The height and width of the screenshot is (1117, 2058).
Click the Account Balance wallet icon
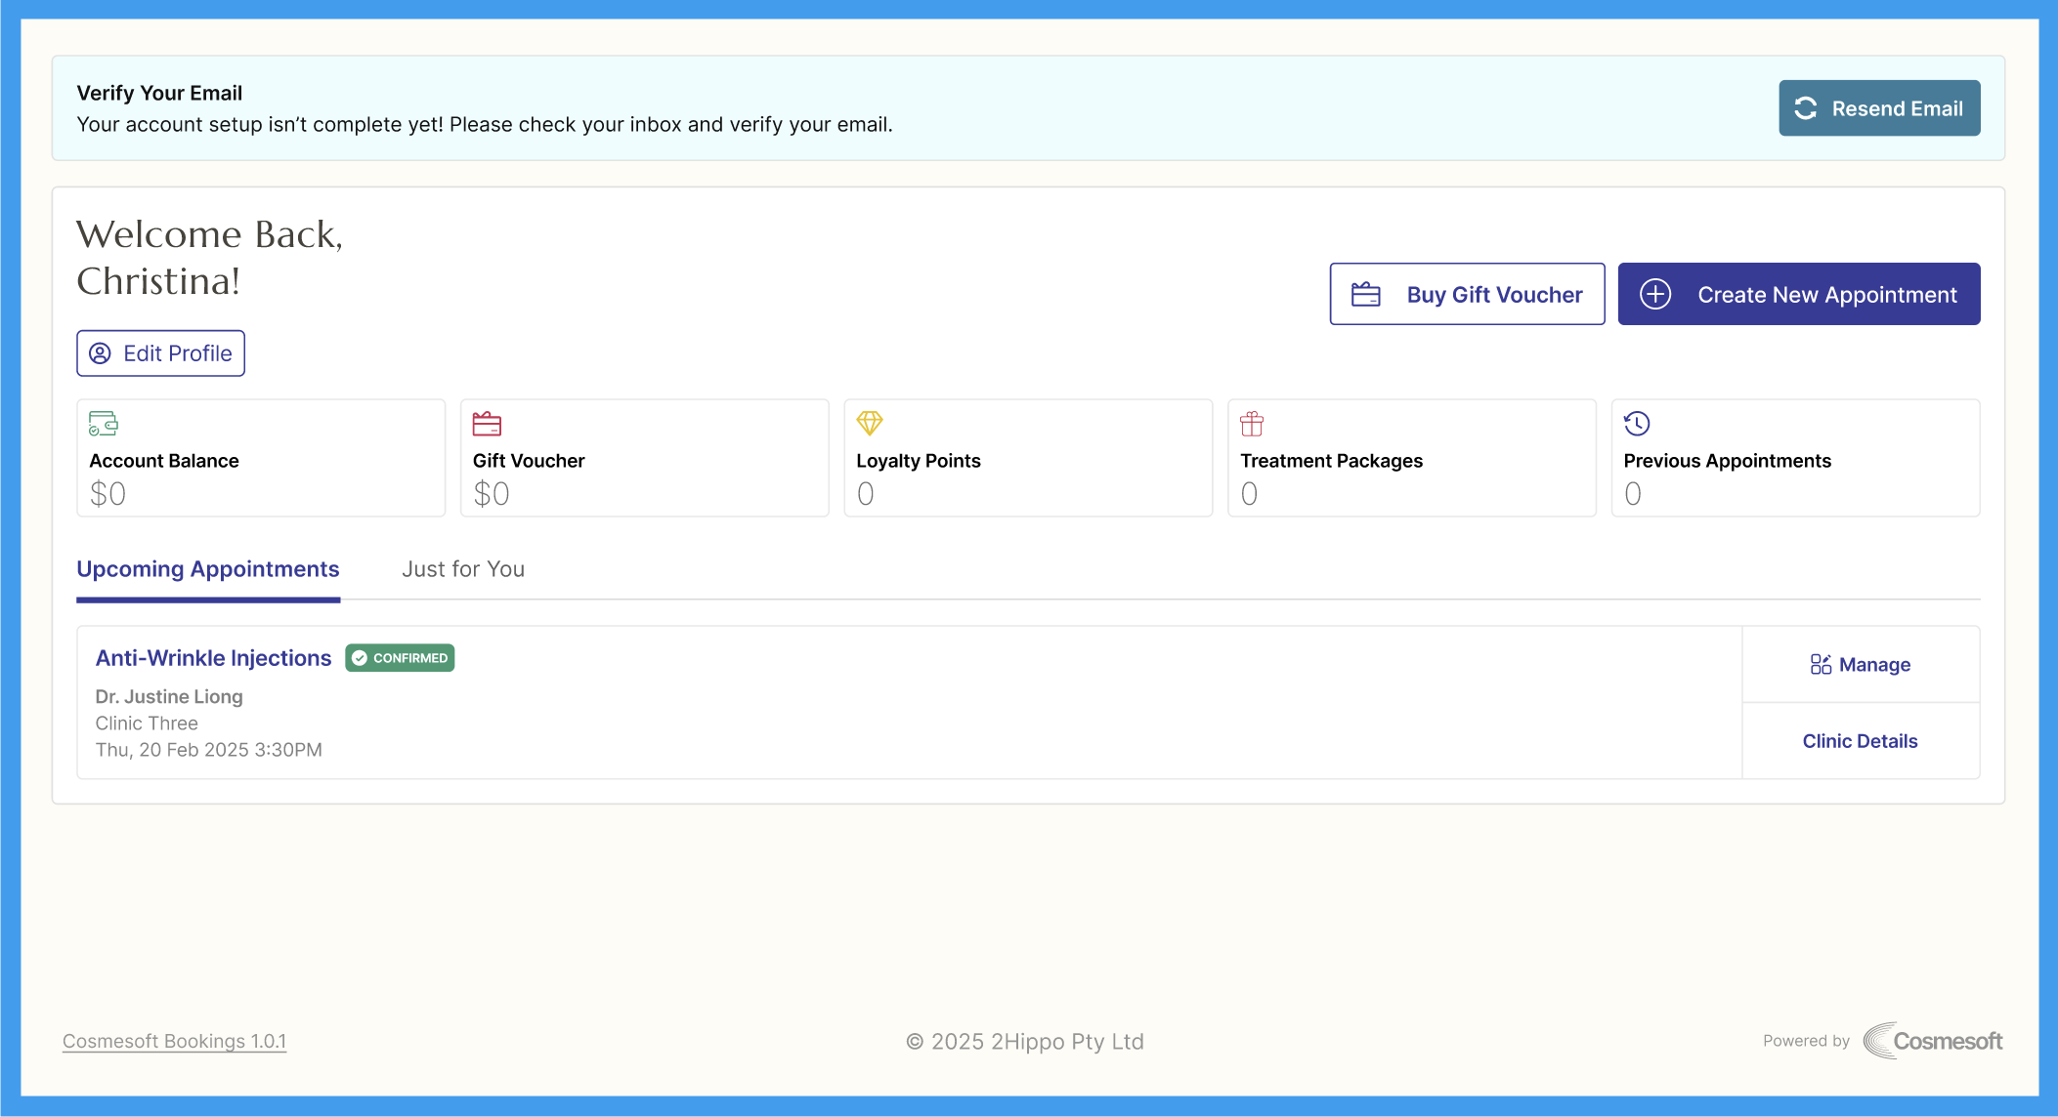pyautogui.click(x=103, y=424)
